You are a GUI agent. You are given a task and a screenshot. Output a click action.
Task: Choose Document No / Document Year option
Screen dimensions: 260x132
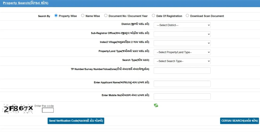(106, 16)
